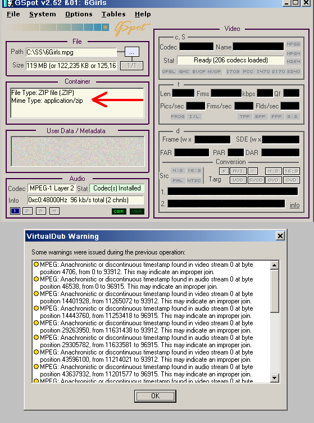Image resolution: width=314 pixels, height=423 pixels.
Task: Click OK in VirtualDub Warning dialog
Action: [156, 396]
